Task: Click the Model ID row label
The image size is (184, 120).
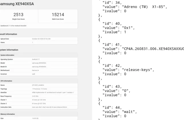Action: [3, 67]
